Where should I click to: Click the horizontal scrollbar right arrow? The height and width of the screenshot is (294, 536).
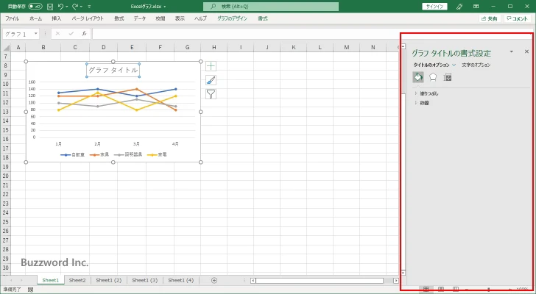tap(396, 281)
